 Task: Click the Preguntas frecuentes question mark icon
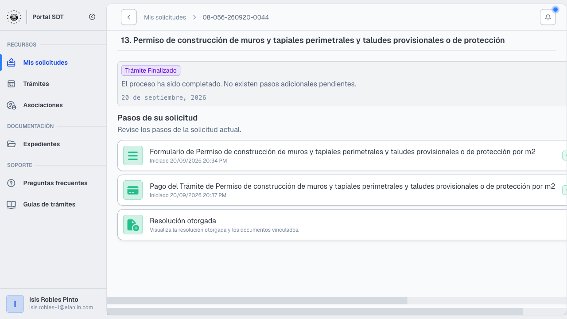tap(12, 183)
